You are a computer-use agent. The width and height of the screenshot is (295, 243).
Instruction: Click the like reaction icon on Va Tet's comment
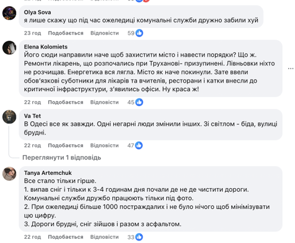139,145
